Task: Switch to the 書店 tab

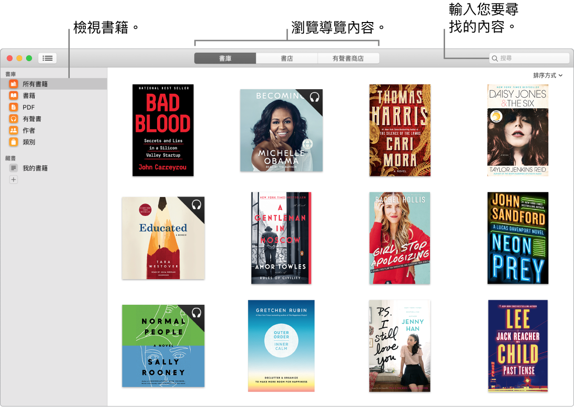Action: [286, 59]
